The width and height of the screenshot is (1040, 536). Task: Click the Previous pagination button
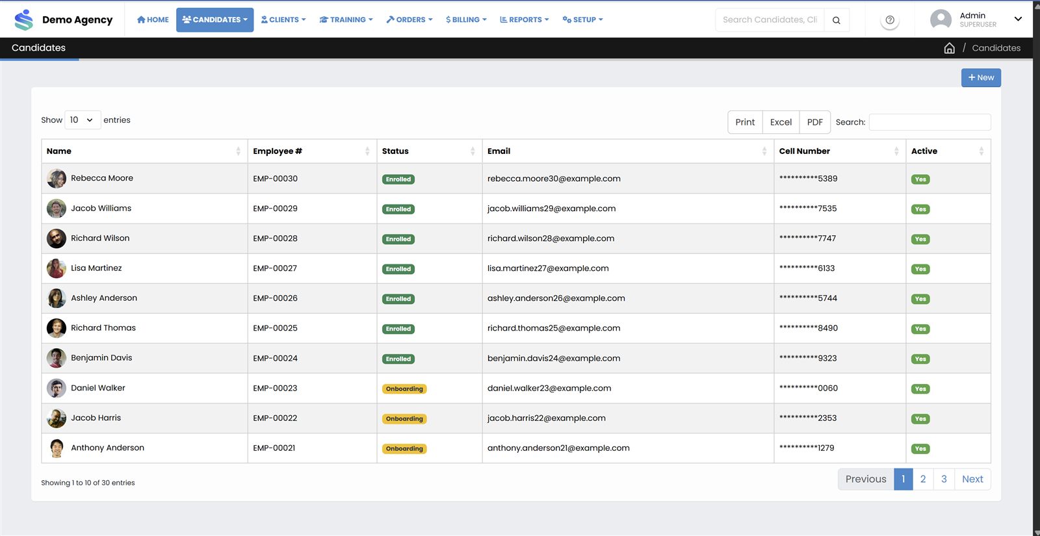click(866, 479)
